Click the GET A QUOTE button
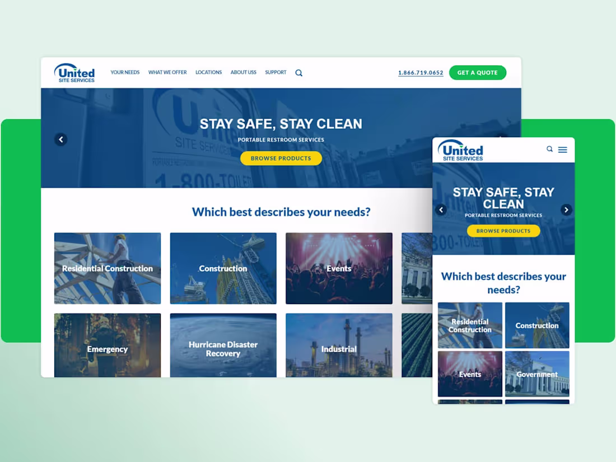Viewport: 616px width, 462px height. coord(477,72)
